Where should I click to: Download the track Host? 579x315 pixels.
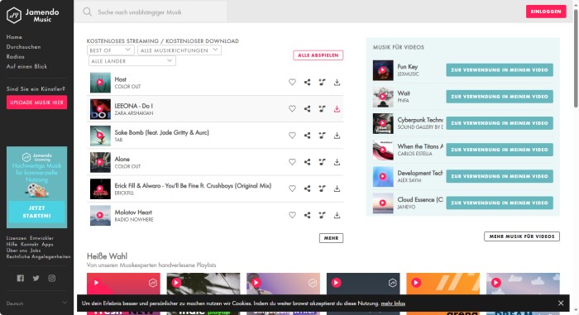[x=337, y=82]
